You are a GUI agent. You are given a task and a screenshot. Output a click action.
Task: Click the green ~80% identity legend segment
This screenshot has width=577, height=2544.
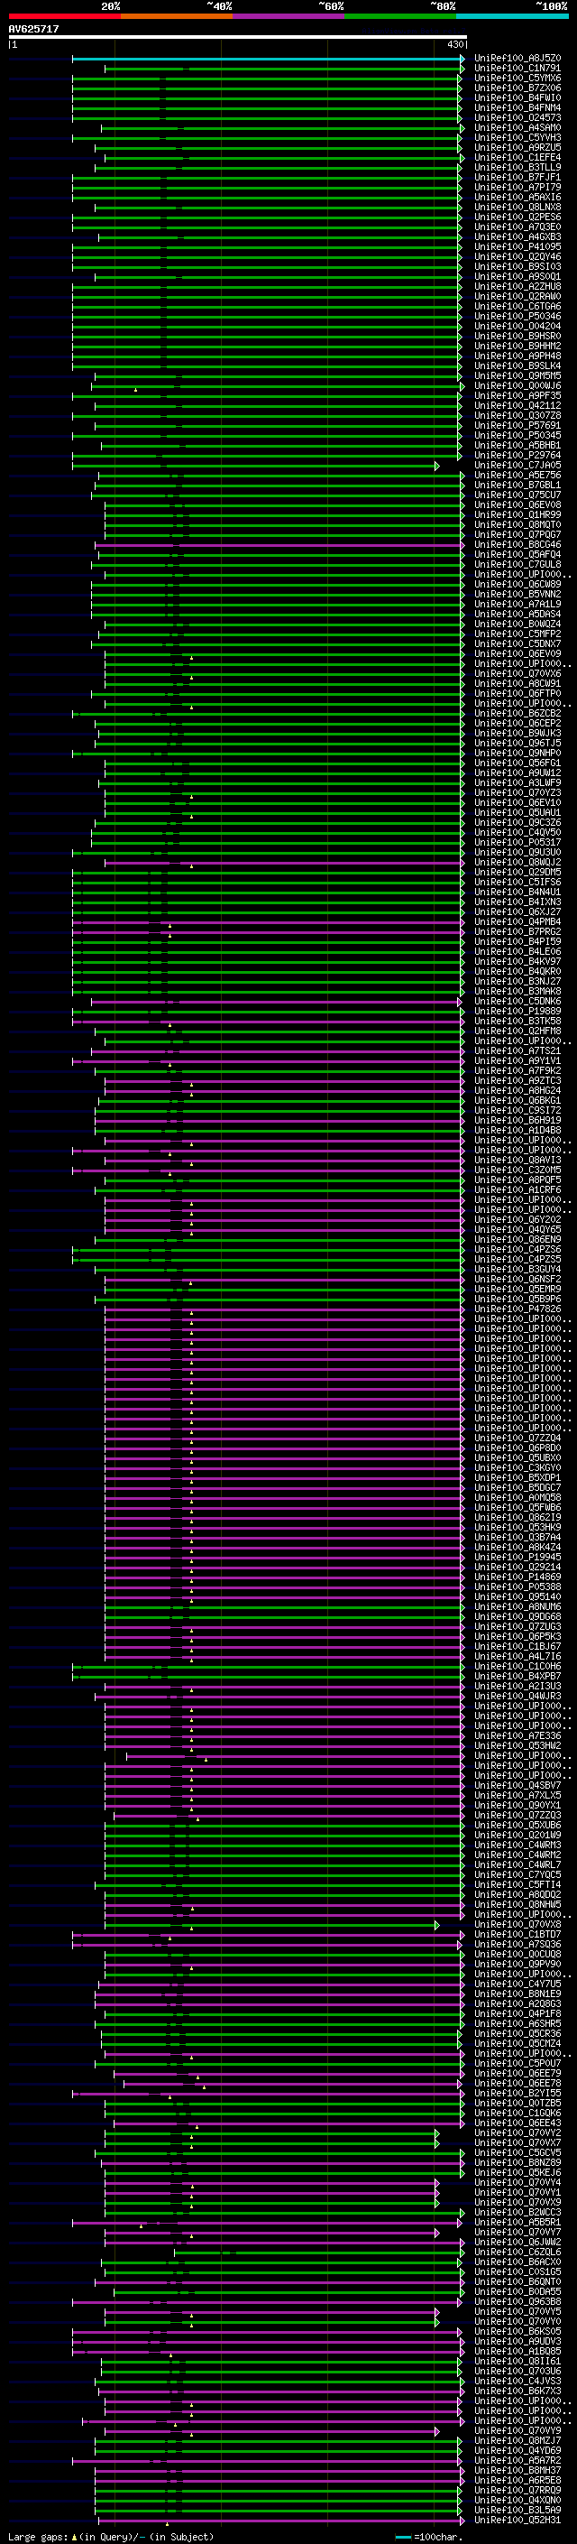400,16
